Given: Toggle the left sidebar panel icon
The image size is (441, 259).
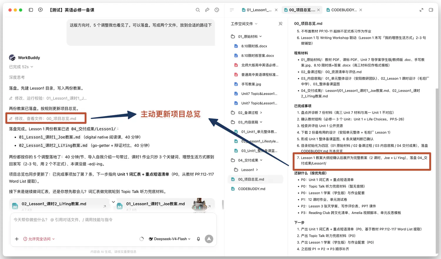Looking at the screenshot, I should point(31,10).
